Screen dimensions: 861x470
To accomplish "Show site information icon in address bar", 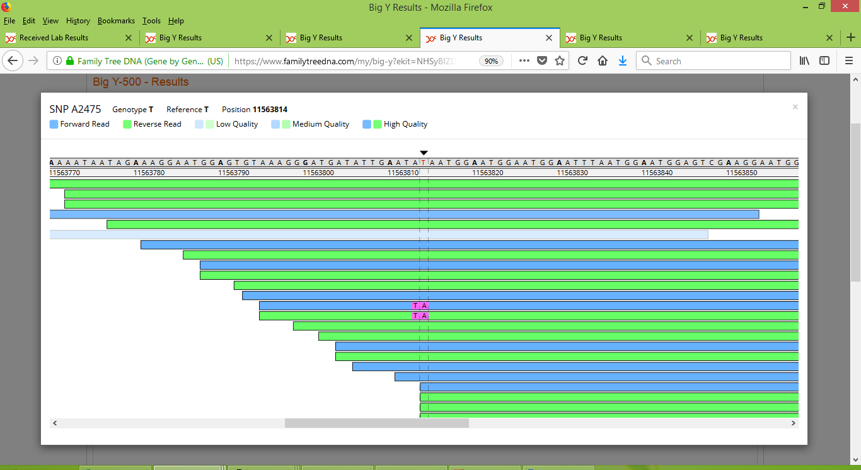I will click(57, 61).
